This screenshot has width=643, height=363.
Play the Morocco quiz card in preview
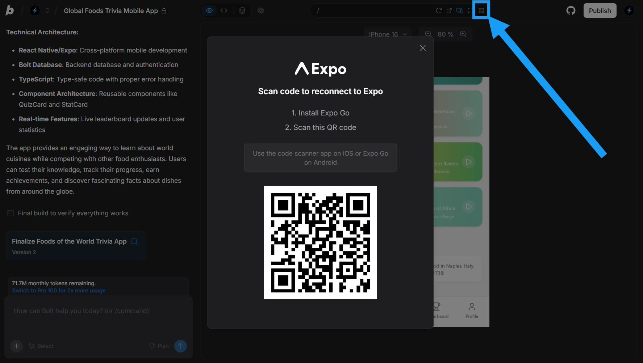tap(469, 161)
